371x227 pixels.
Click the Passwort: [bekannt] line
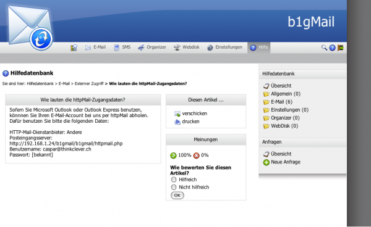tap(32, 155)
